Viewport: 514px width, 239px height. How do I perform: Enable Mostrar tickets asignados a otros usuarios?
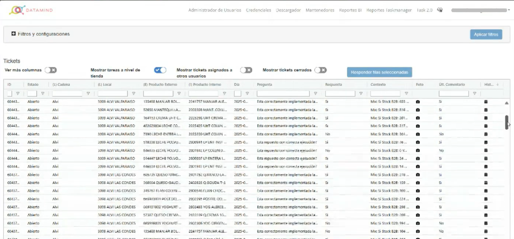pos(246,70)
